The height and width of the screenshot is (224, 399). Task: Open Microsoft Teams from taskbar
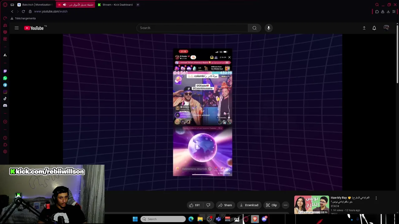point(218,219)
